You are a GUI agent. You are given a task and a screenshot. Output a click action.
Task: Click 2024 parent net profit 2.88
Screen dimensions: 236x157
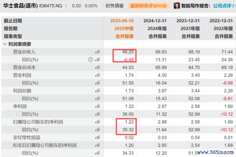(162, 122)
